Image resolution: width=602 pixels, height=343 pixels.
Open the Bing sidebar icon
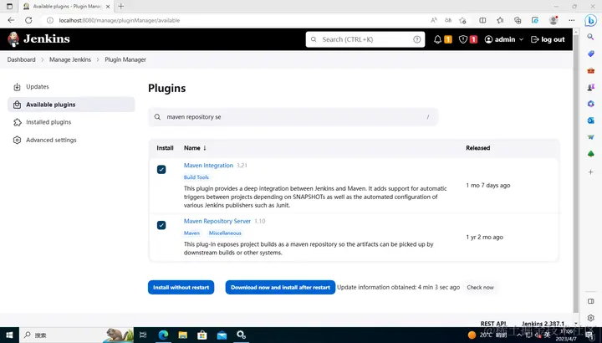[591, 20]
